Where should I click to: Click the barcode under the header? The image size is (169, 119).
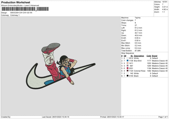pyautogui.click(x=25, y=9)
